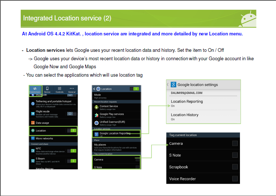Viewport: 276px width, 196px height.
Task: Click the NFC icon in settings list
Action: coord(32,150)
